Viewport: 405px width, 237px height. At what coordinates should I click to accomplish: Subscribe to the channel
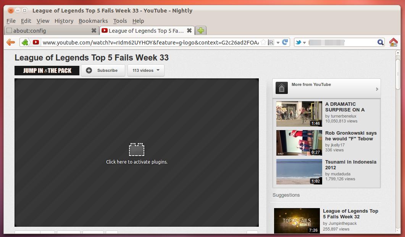click(103, 70)
